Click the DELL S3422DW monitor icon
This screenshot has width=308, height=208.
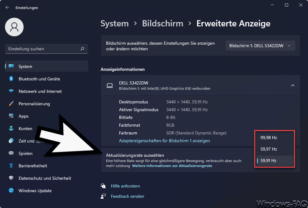(110, 86)
